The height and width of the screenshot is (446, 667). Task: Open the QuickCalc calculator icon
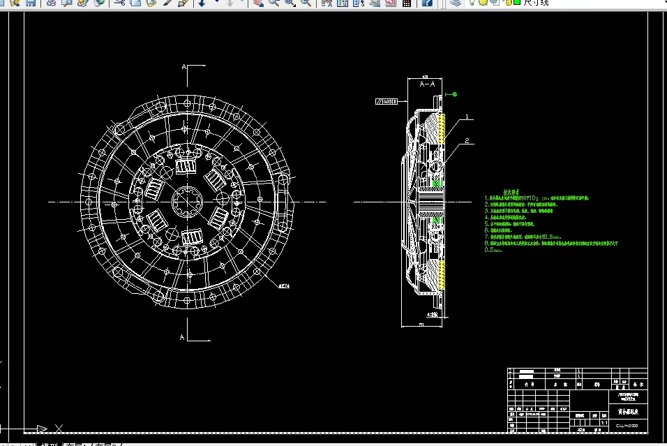pyautogui.click(x=407, y=3)
